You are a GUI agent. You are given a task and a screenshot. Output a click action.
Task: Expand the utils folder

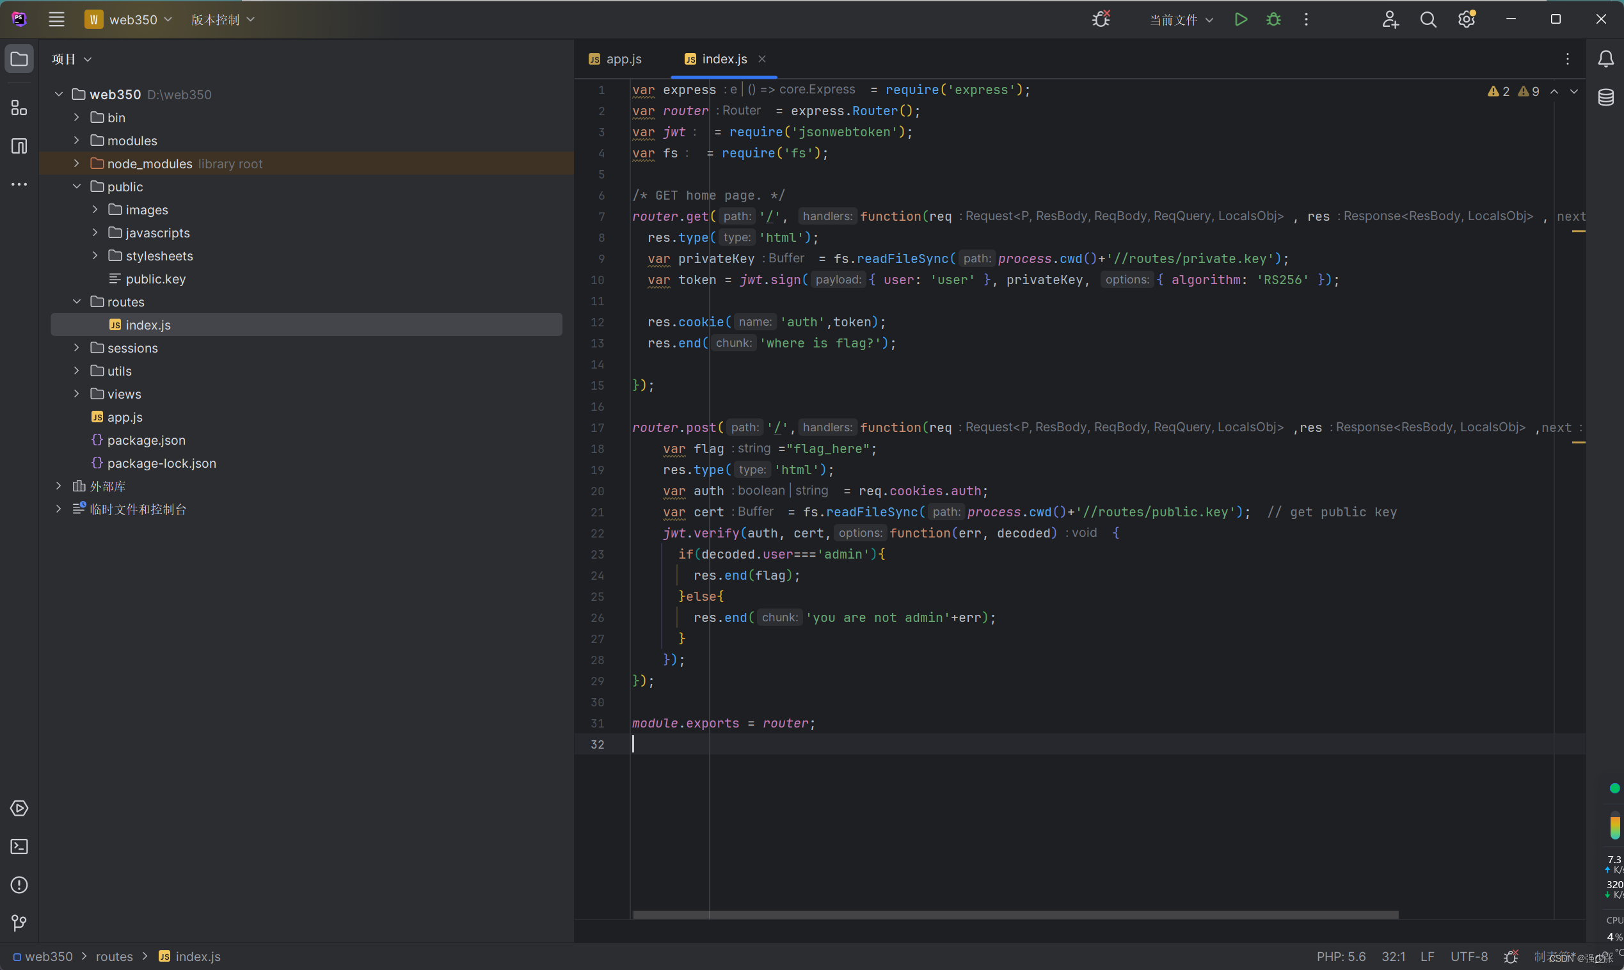(76, 370)
